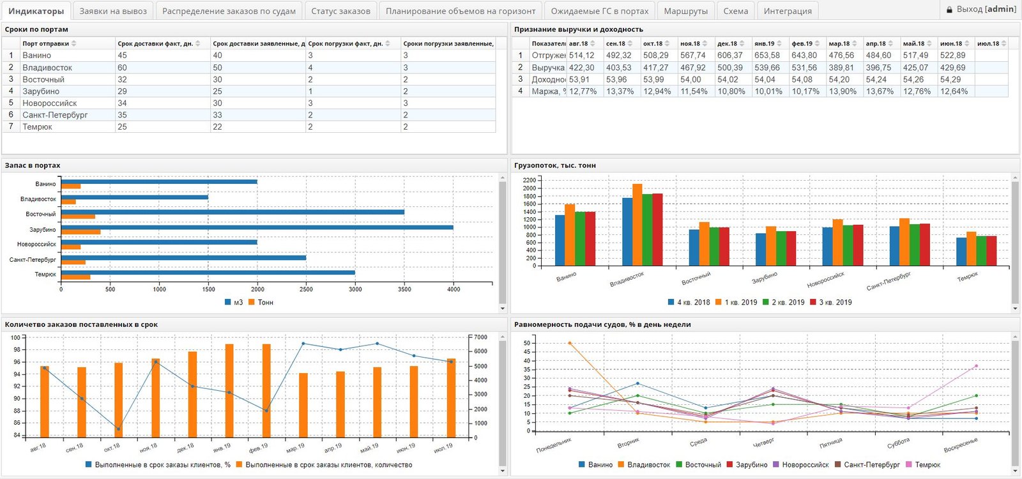Sort the авг.18 column via its arrows
This screenshot has height=479, width=1022.
tap(593, 43)
